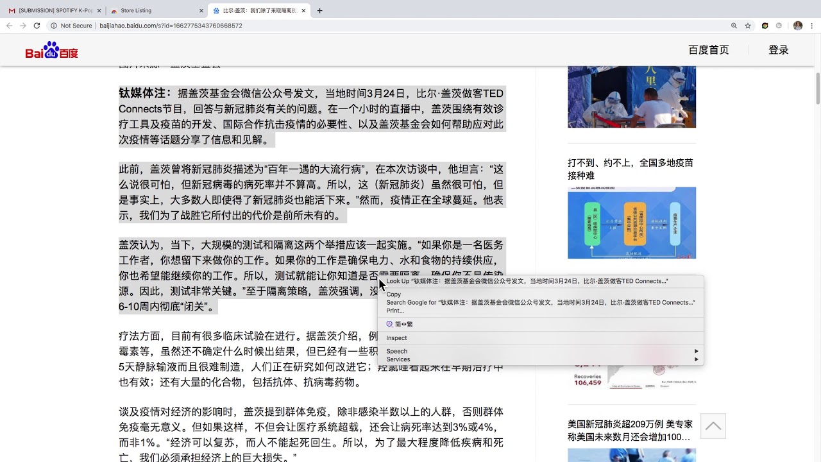This screenshot has height=462, width=821.
Task: Choose Search Google for selected text
Action: [541, 302]
